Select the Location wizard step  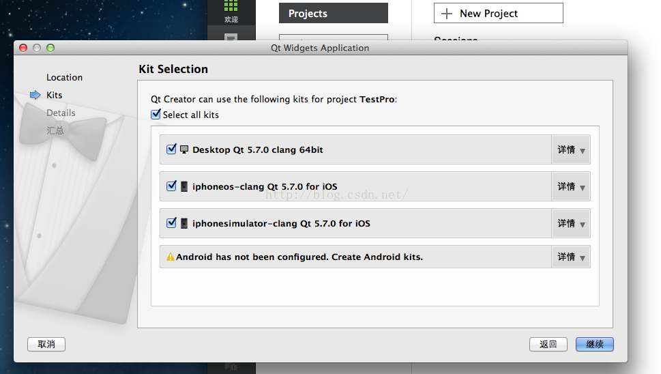65,77
